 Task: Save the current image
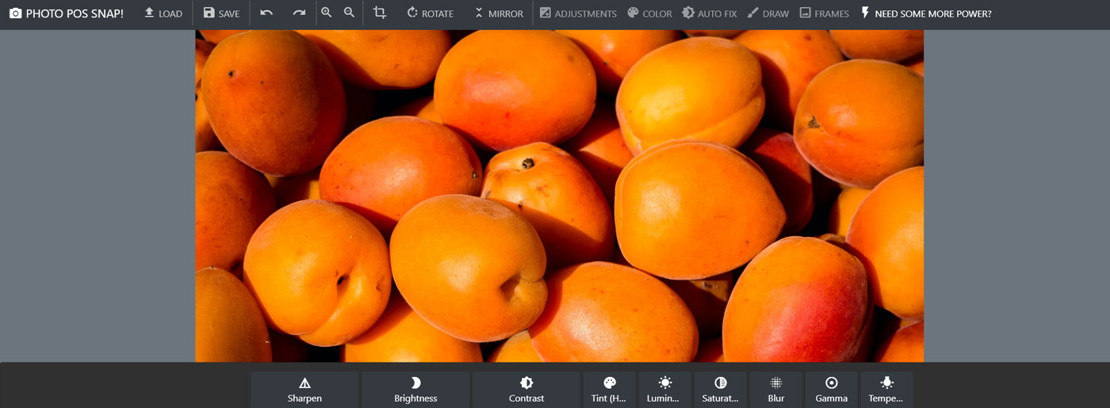221,13
